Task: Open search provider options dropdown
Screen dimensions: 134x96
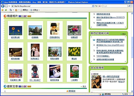Action: click(132, 6)
